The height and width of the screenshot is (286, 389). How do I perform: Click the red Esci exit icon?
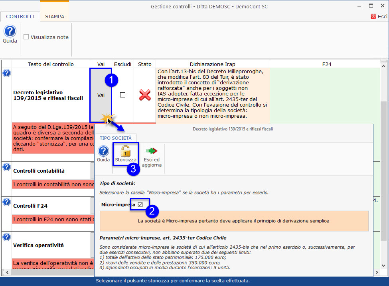[x=373, y=16]
